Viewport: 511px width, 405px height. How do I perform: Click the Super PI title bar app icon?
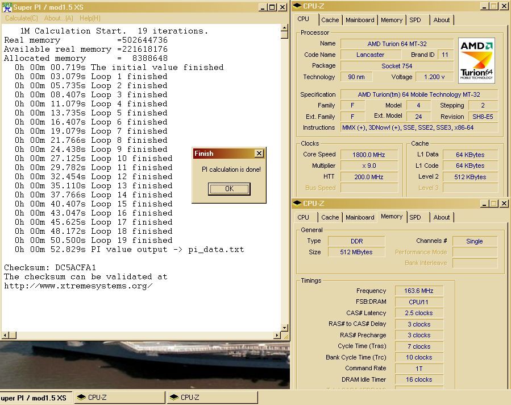coord(7,7)
